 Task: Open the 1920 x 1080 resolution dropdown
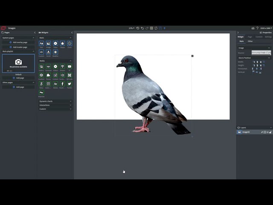point(266,28)
